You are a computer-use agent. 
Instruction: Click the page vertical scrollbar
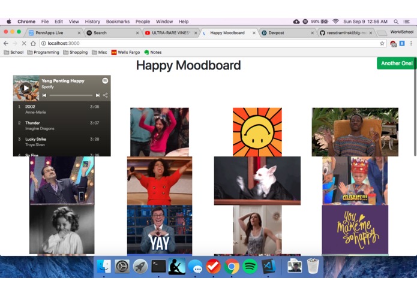tap(415, 106)
